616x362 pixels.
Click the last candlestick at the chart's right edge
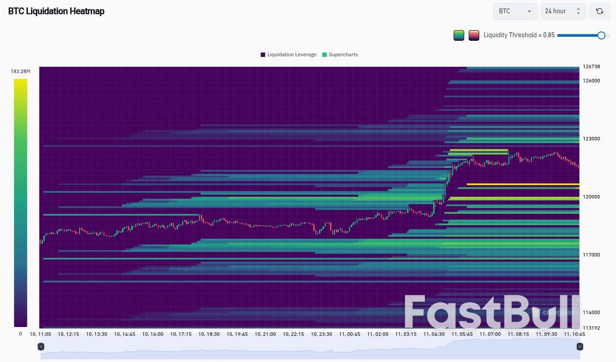point(578,166)
